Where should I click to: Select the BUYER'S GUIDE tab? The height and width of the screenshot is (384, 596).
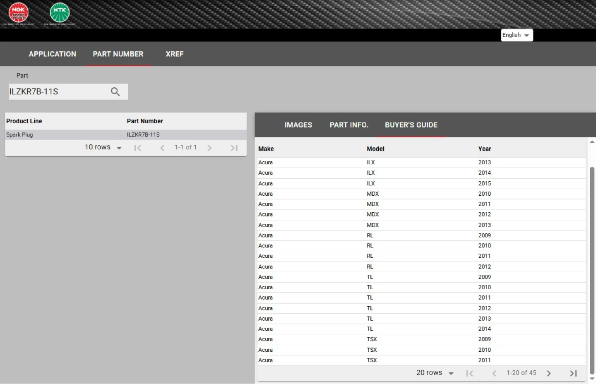411,125
